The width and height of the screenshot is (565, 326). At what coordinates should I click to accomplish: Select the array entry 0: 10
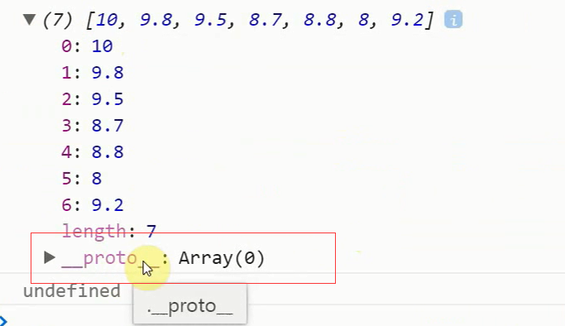[x=87, y=46]
